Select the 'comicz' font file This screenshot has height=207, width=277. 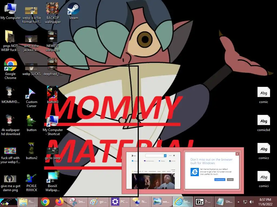coord(263,151)
